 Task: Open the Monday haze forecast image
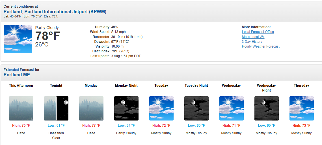91,108
